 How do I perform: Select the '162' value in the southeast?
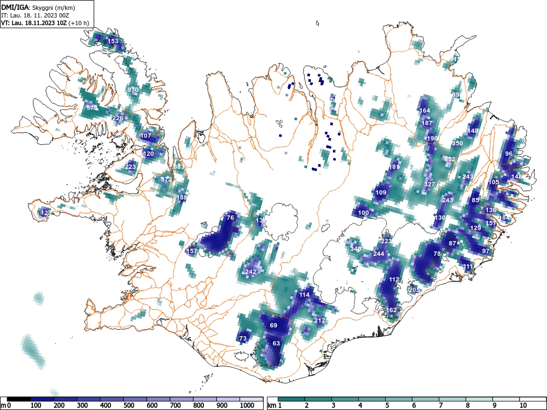point(392,310)
